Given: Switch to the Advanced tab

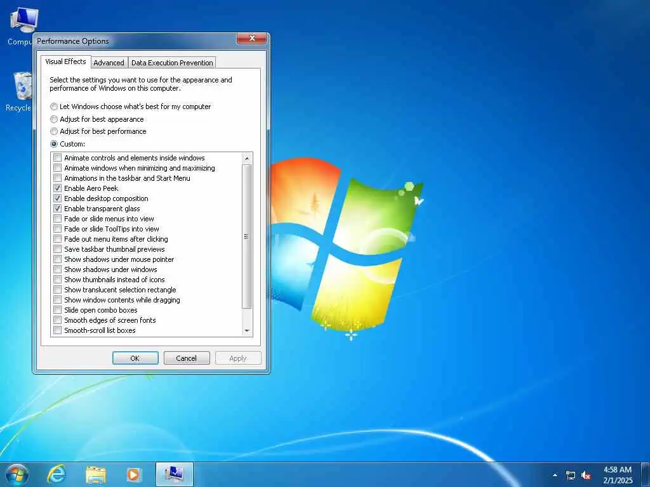Looking at the screenshot, I should pyautogui.click(x=109, y=63).
